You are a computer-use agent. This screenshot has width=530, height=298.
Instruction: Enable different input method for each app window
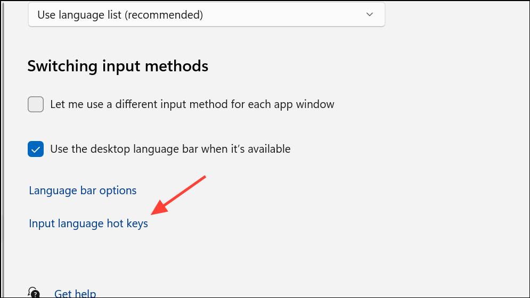[x=36, y=104]
